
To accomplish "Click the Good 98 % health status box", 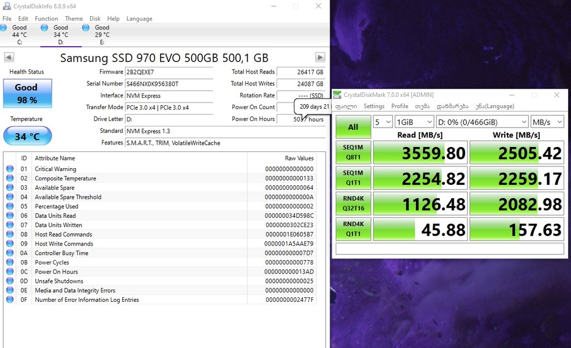I will (27, 93).
